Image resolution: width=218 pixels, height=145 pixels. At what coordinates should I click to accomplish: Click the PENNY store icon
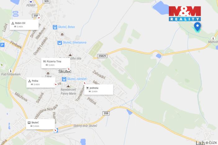coord(31,2)
